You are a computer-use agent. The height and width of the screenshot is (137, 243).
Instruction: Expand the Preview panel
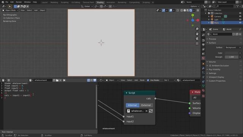pos(212,39)
